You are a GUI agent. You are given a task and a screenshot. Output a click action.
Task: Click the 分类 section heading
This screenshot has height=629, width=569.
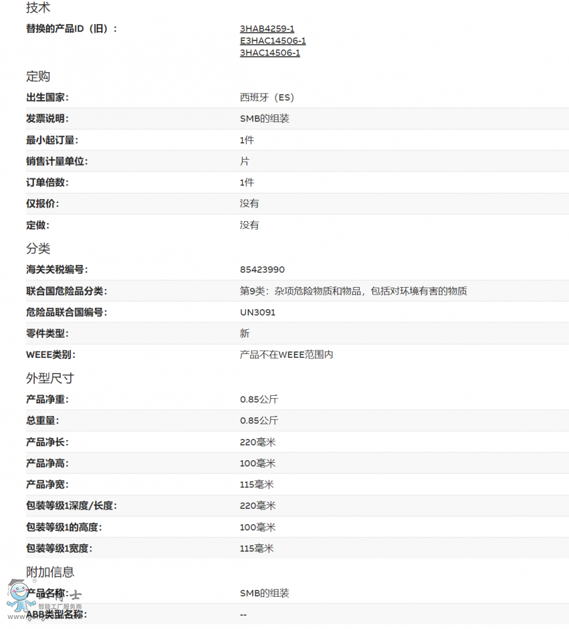[38, 248]
